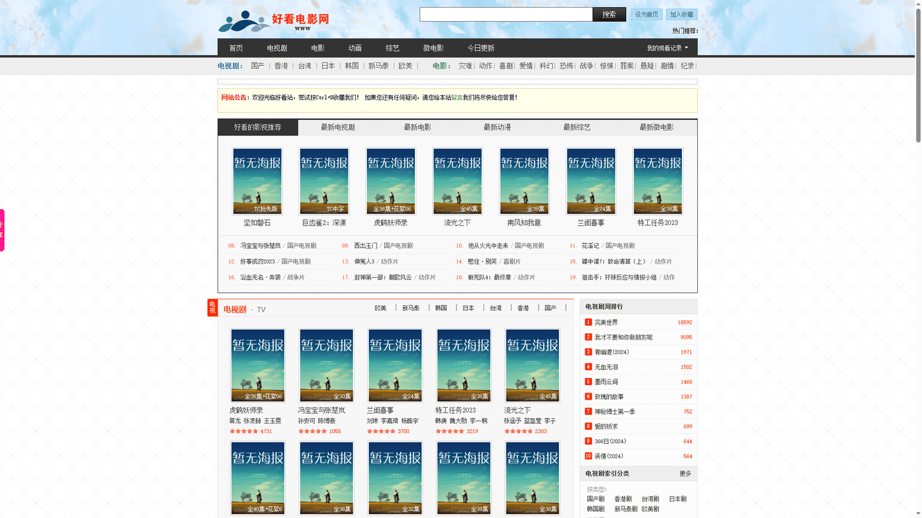
Task: Select 好看的影视推荐 tab
Action: pos(258,127)
